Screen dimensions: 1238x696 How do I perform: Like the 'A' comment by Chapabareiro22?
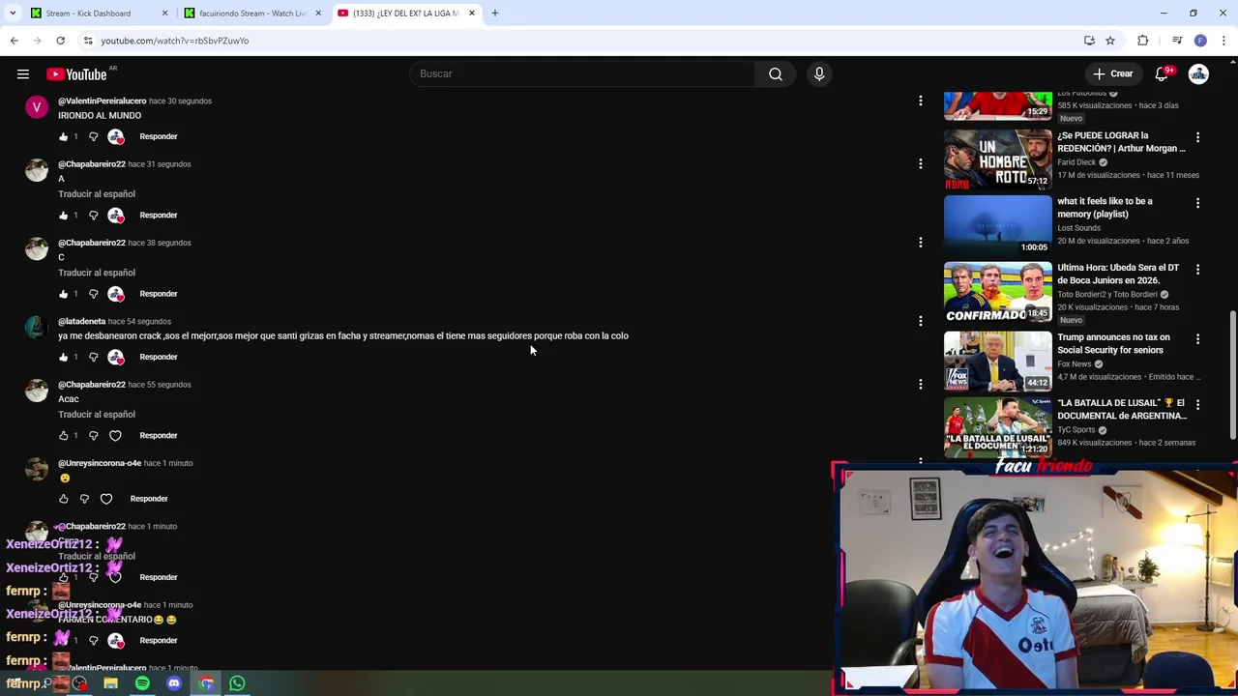point(64,215)
